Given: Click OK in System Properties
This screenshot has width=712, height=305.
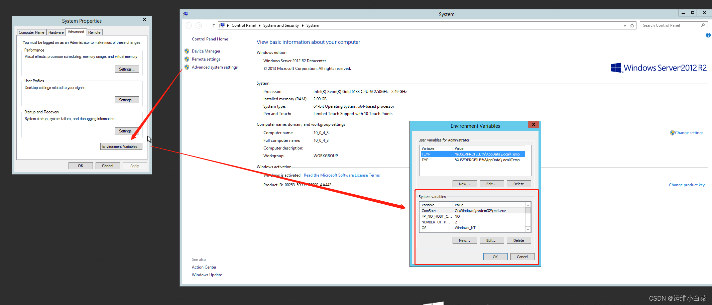Looking at the screenshot, I should 81,166.
